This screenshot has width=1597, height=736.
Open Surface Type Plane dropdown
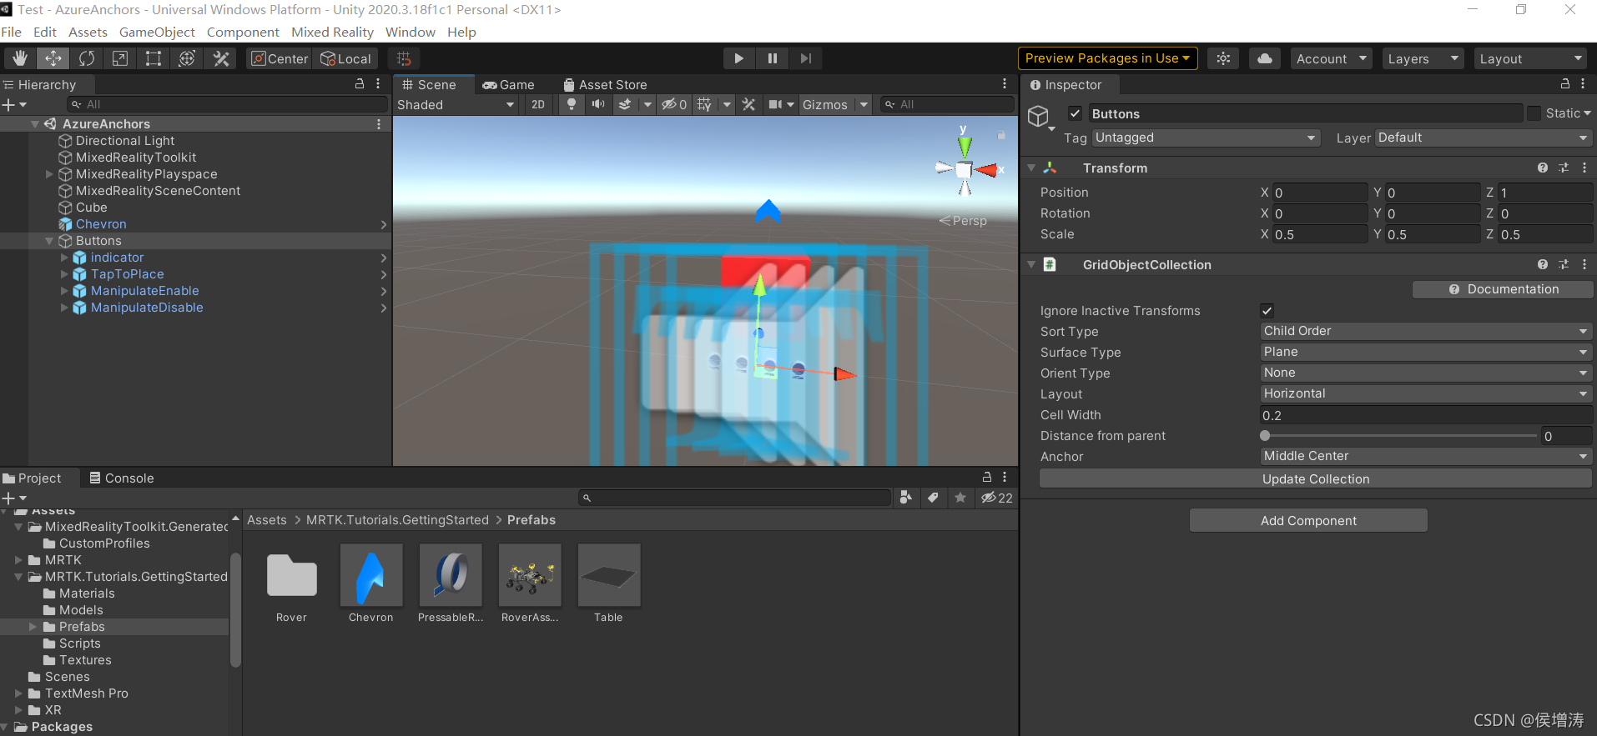click(1425, 352)
